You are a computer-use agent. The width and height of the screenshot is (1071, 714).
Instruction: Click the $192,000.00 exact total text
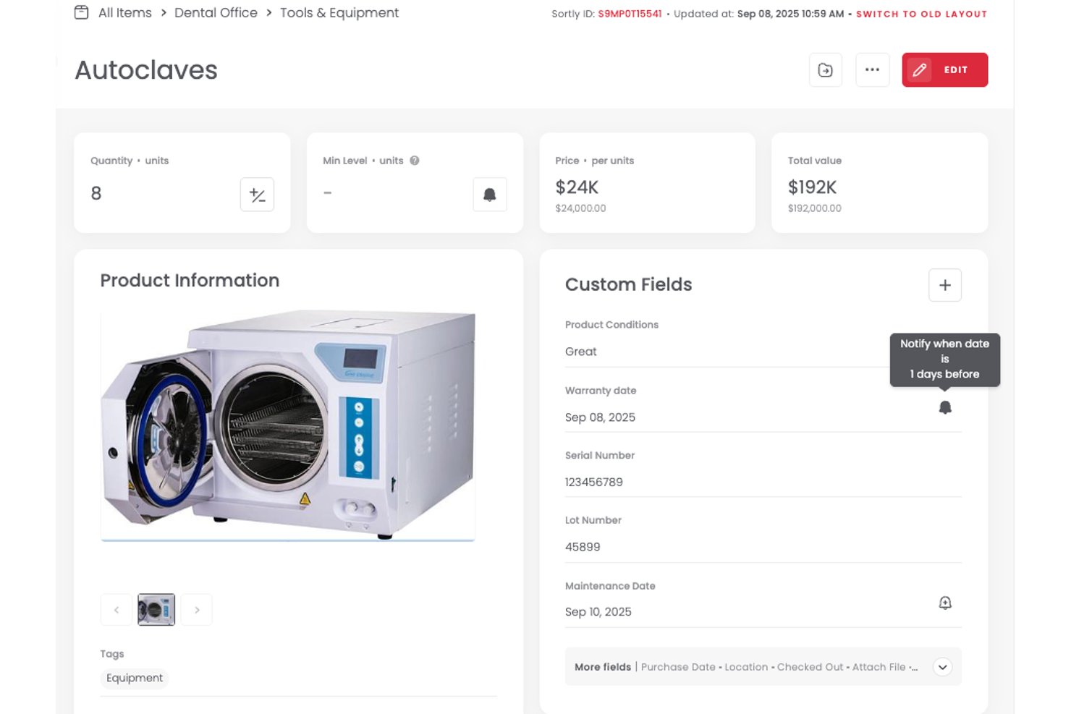click(x=815, y=208)
